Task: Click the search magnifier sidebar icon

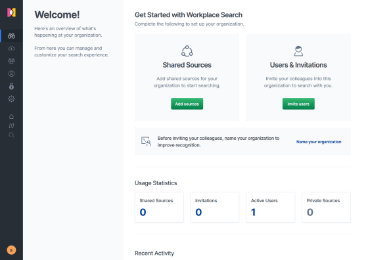Action: point(11,135)
